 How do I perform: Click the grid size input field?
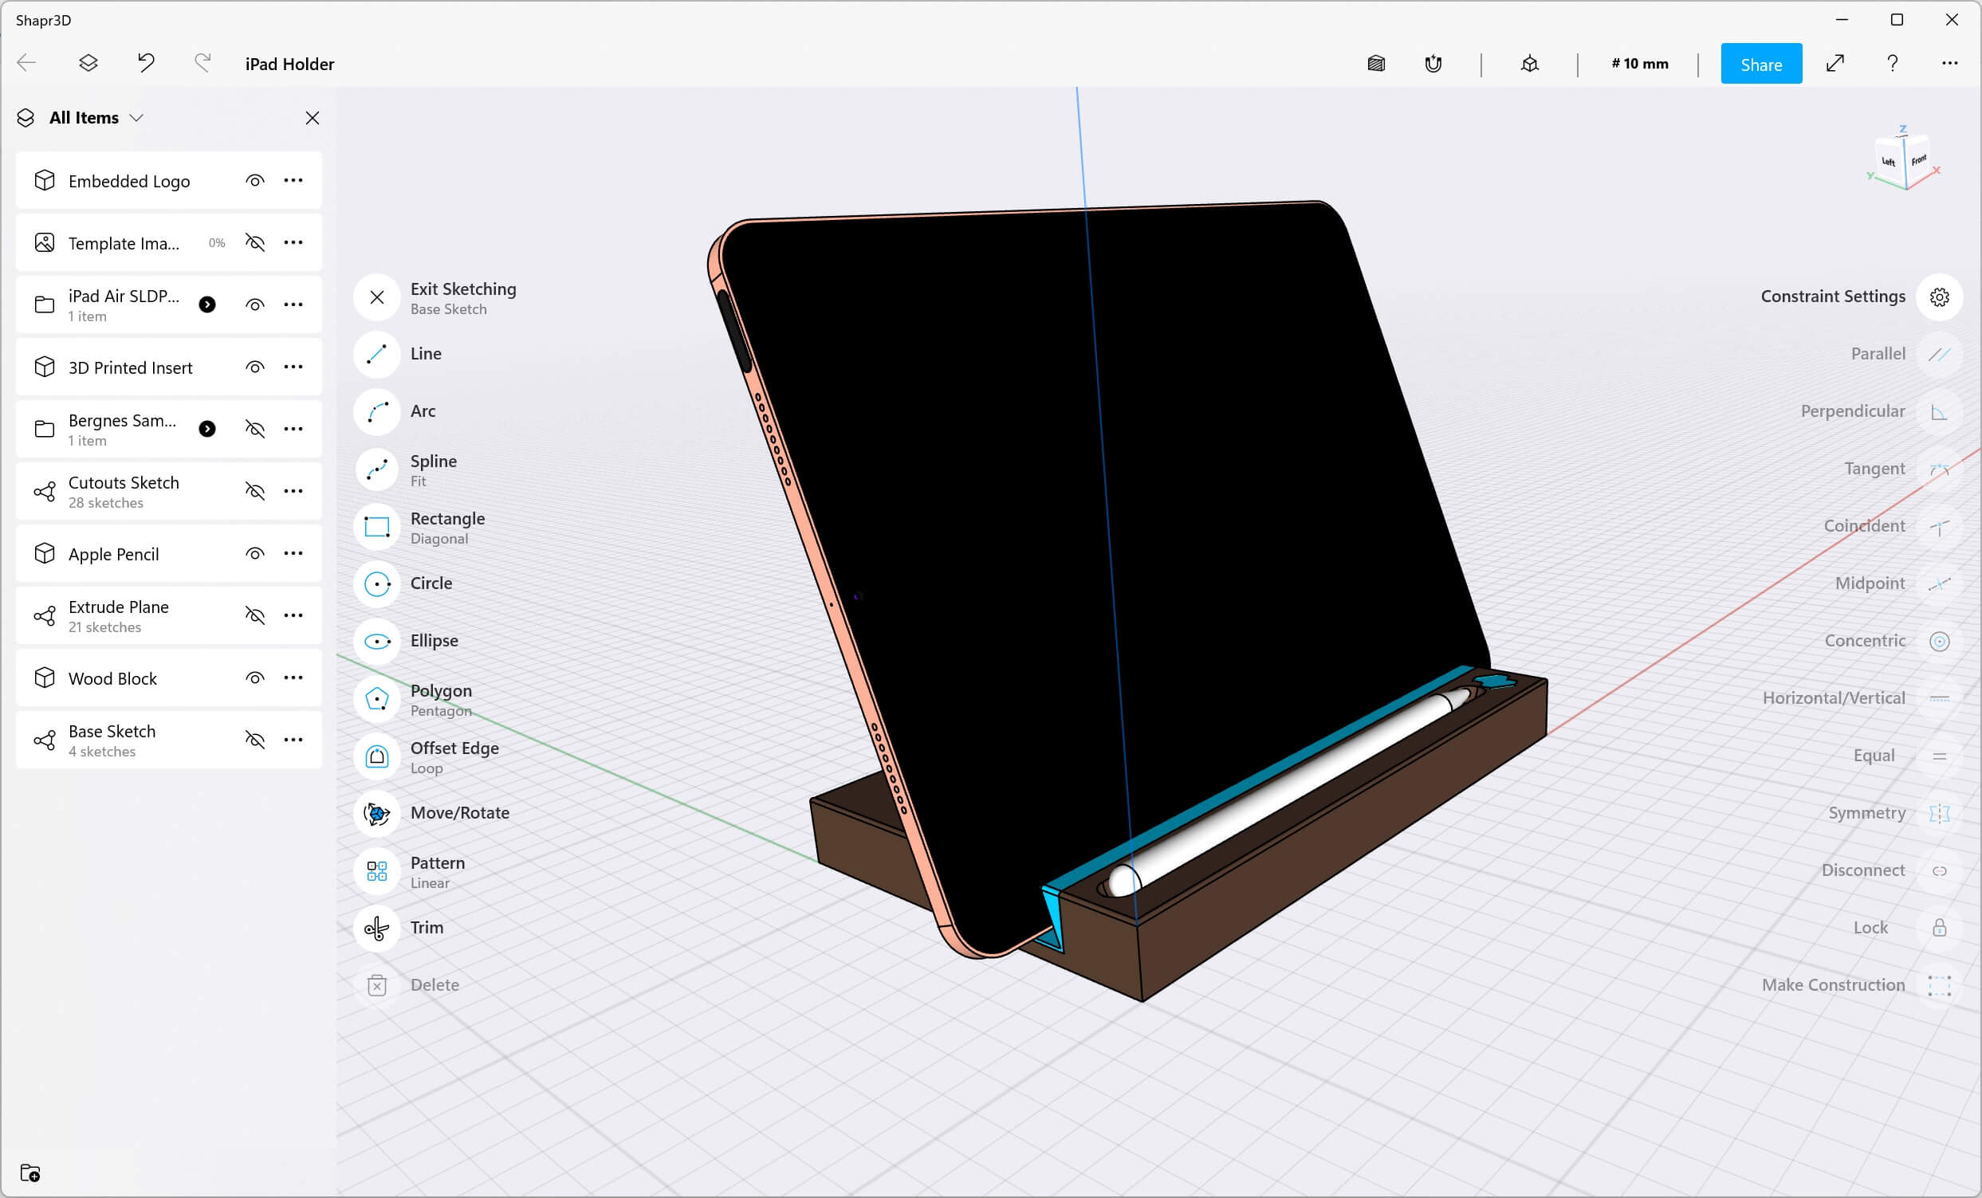[1639, 64]
